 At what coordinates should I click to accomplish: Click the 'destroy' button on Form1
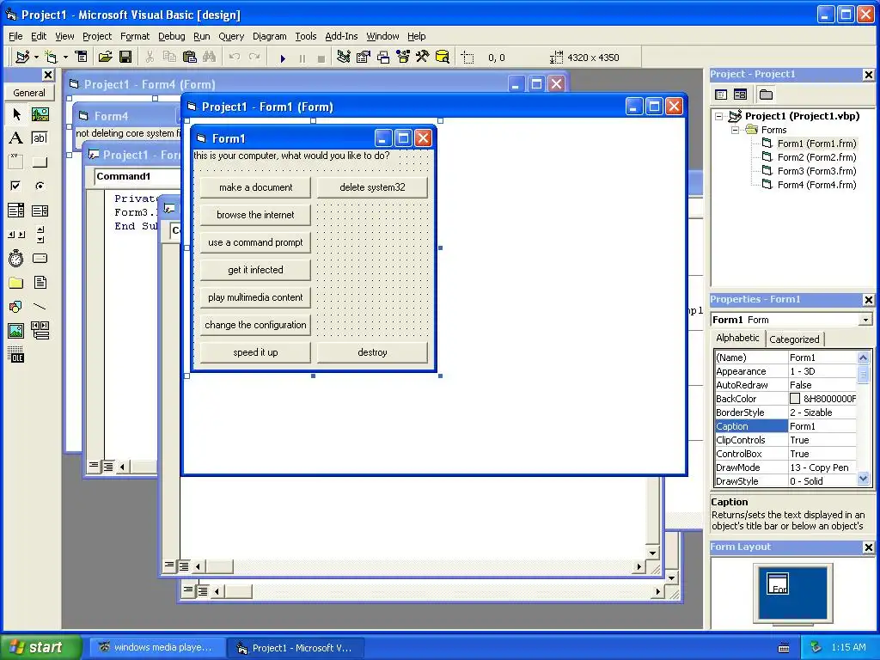(372, 352)
